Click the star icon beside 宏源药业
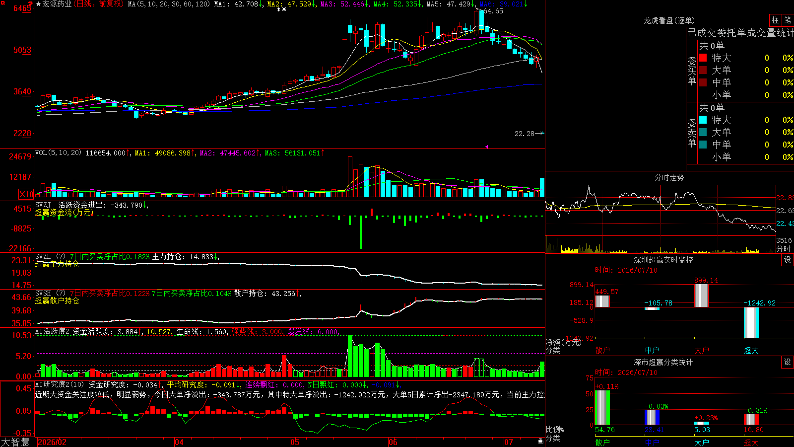 39,4
